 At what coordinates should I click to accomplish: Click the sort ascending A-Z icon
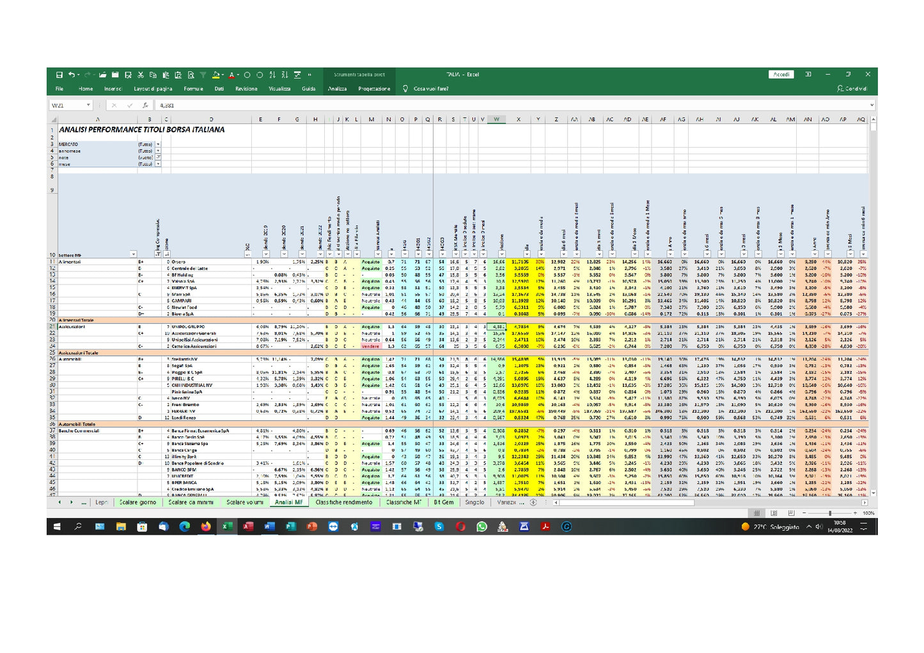tap(273, 75)
